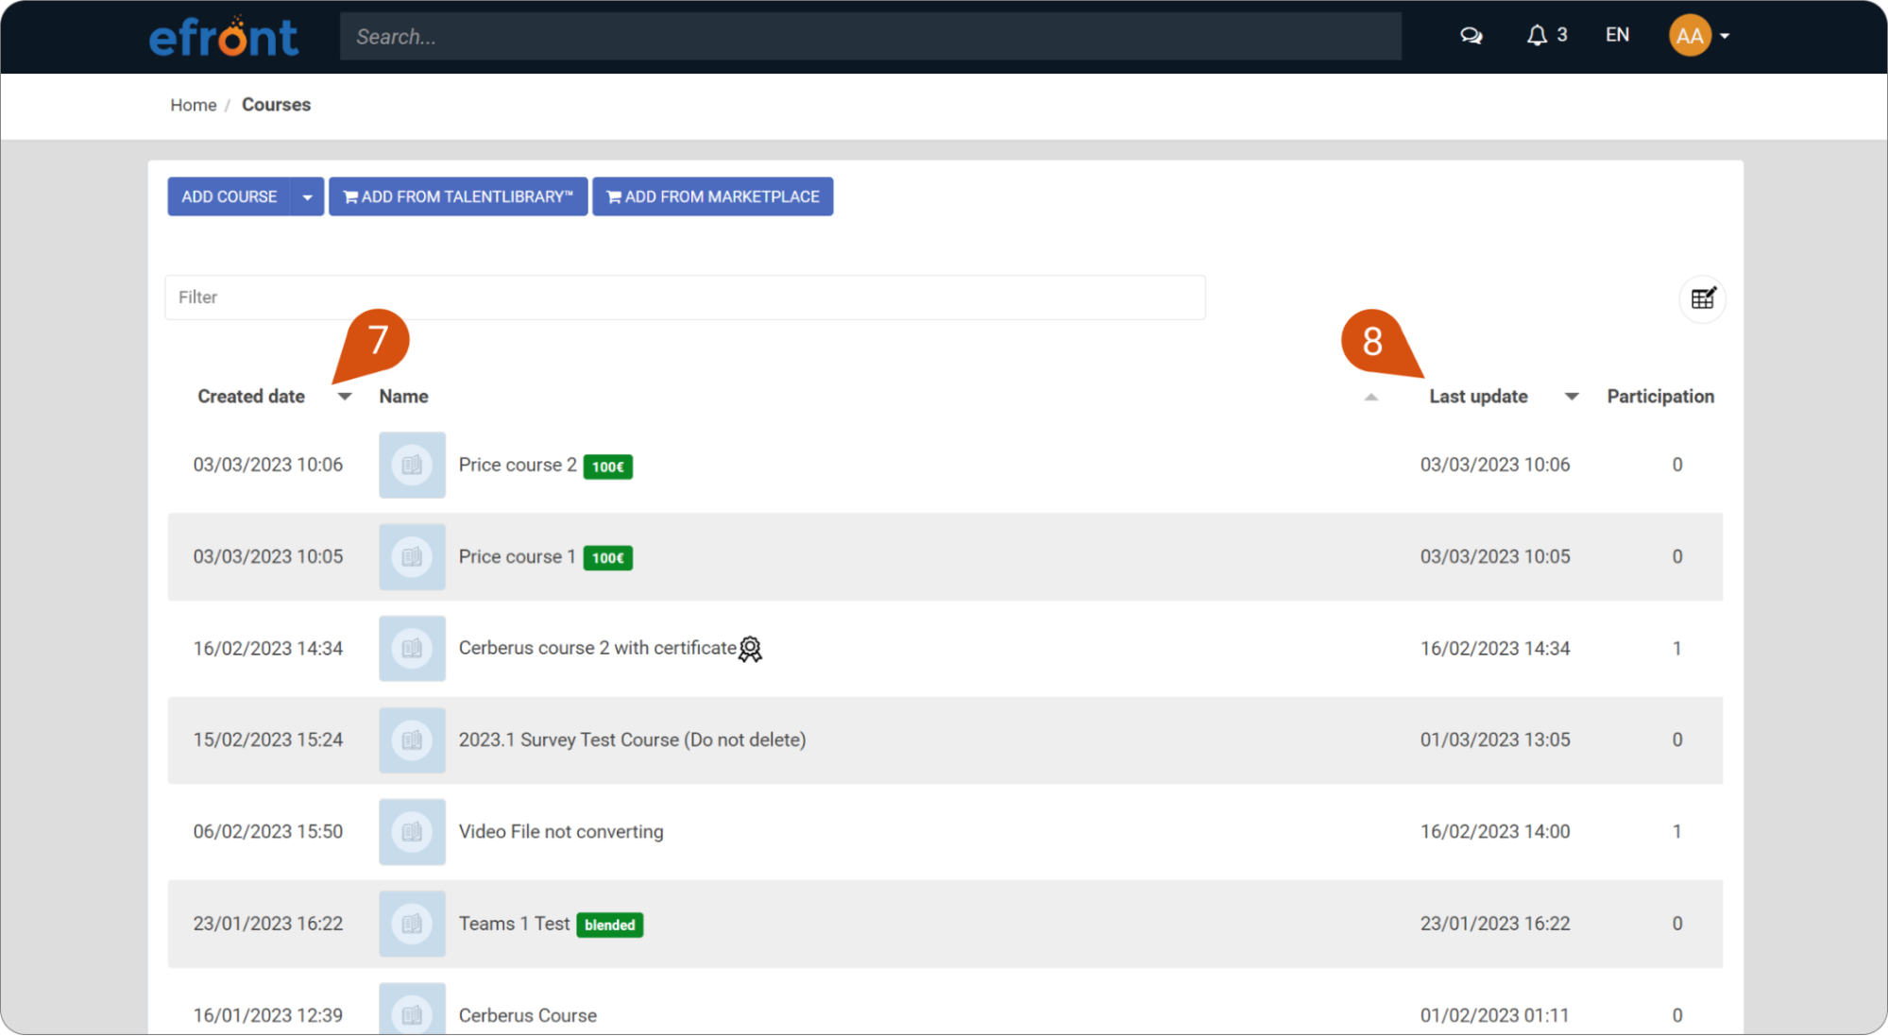Switch language via EN selector
This screenshot has height=1036, width=1888.
[x=1617, y=35]
